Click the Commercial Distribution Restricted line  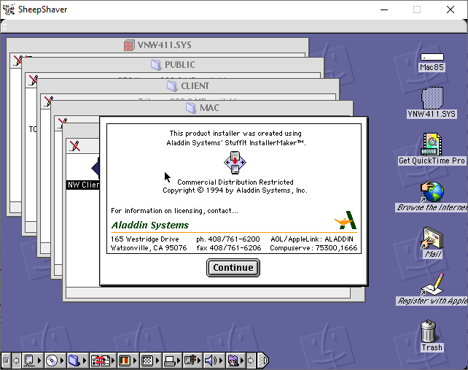pyautogui.click(x=235, y=182)
